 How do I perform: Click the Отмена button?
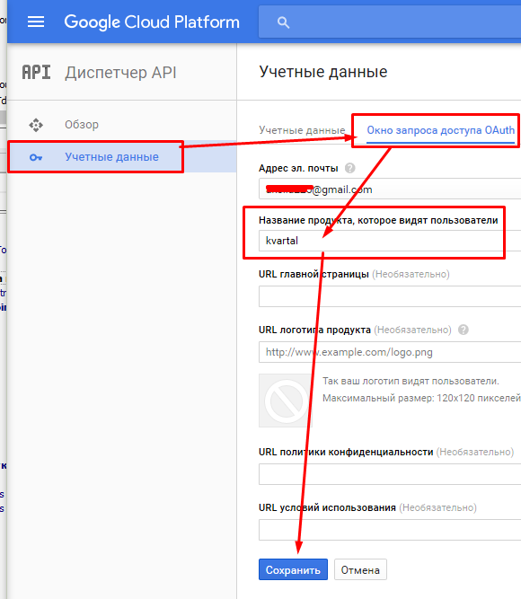tap(360, 569)
